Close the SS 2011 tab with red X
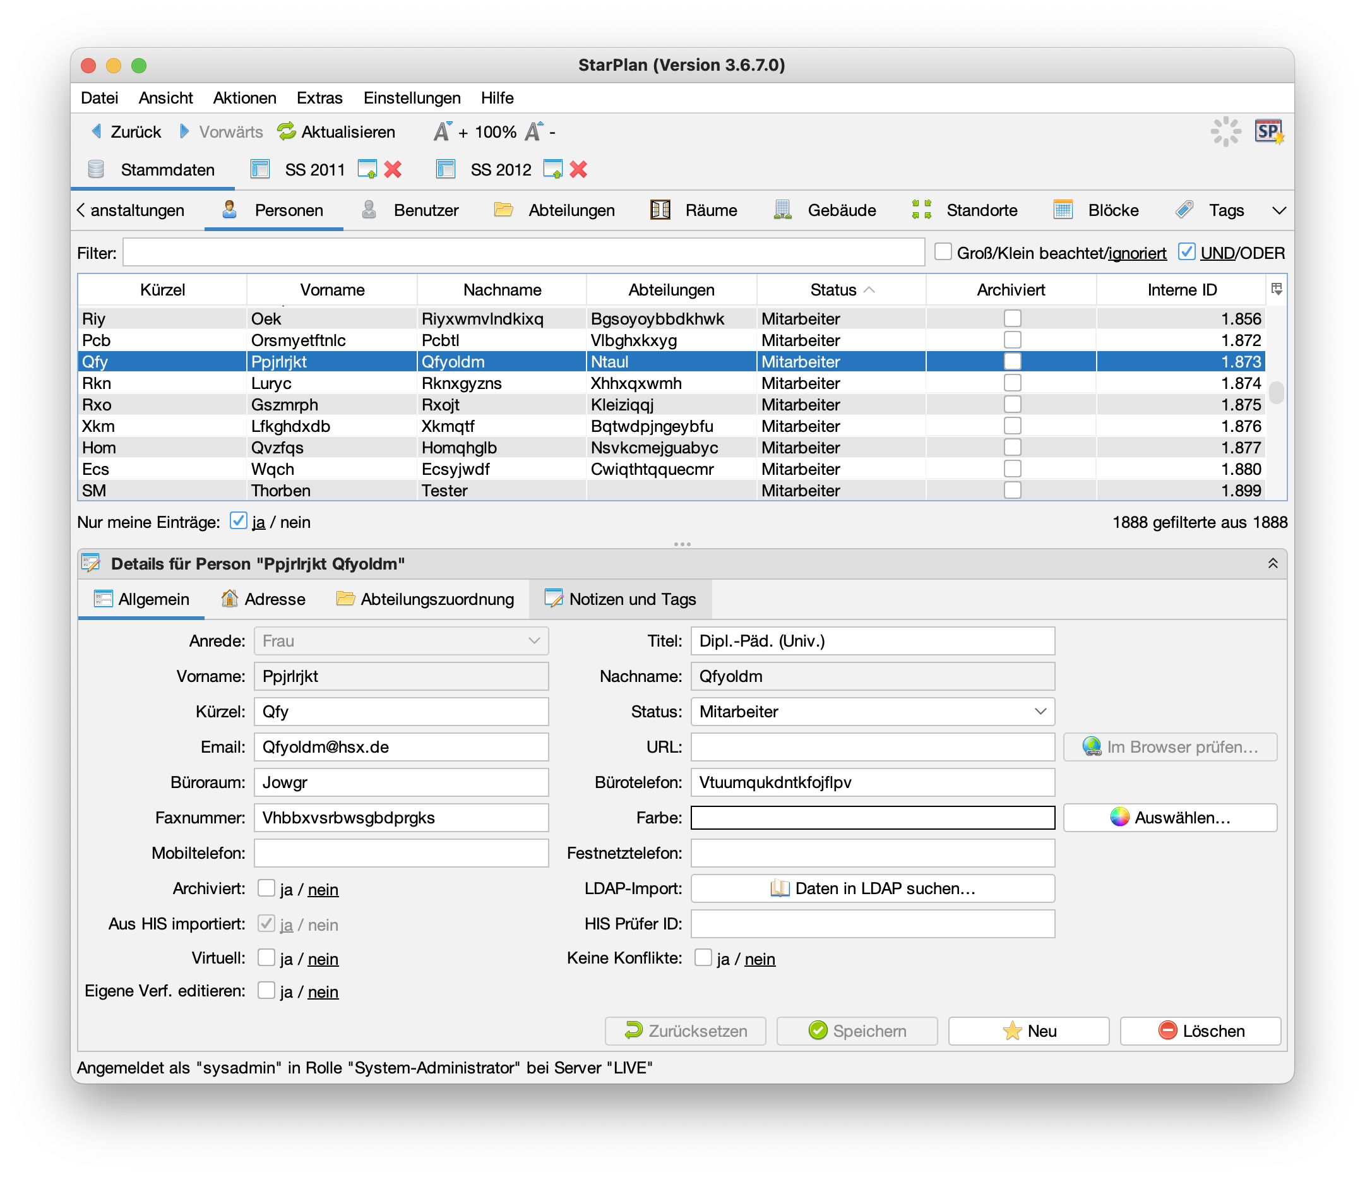The width and height of the screenshot is (1365, 1177). click(393, 170)
